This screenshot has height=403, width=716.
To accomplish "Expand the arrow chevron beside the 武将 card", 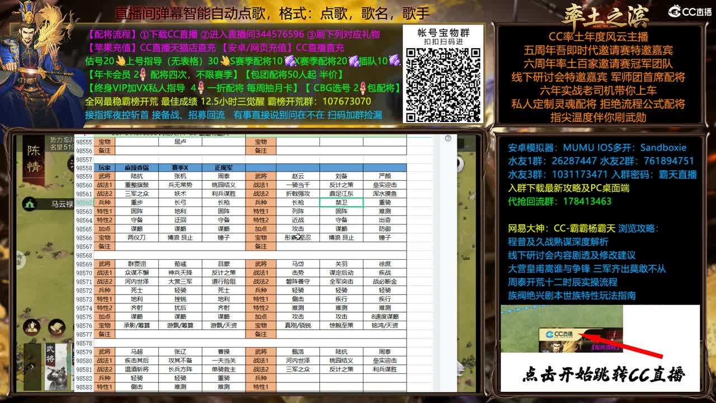I will [32, 367].
